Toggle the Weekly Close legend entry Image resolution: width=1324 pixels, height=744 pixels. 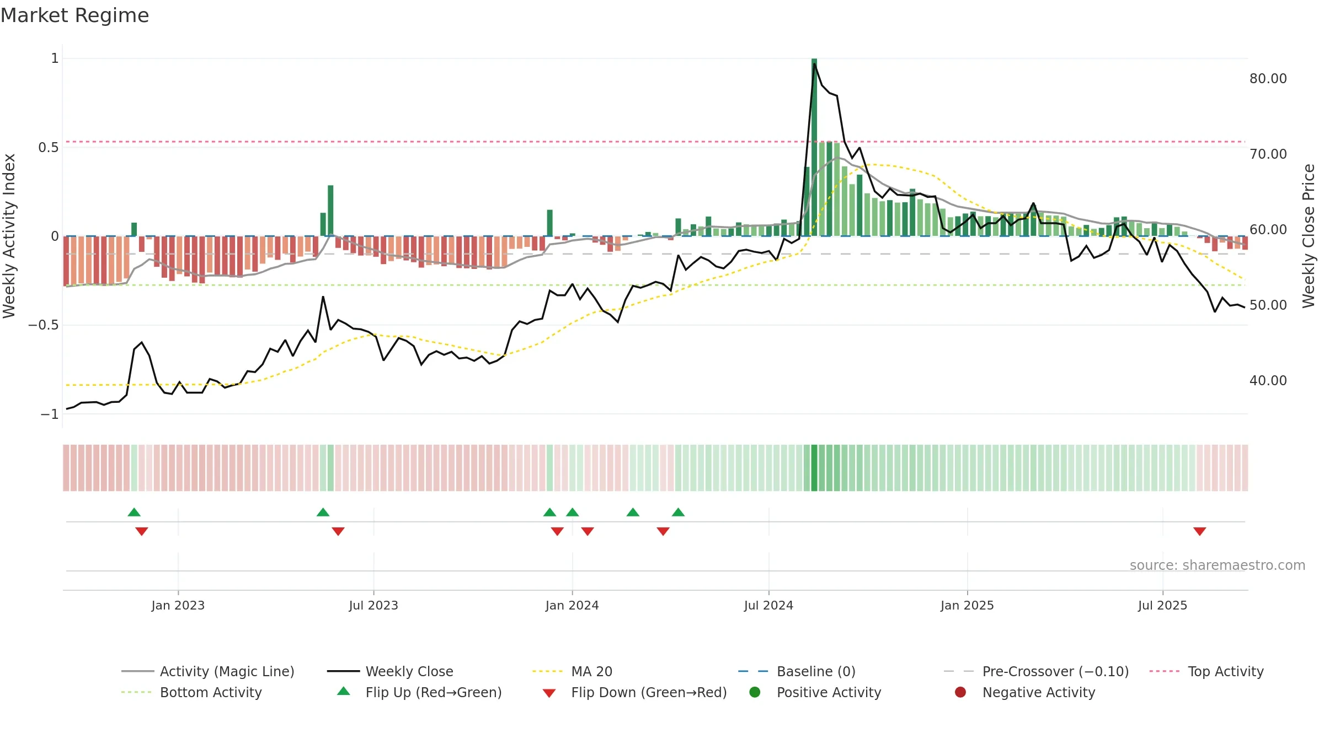[390, 671]
